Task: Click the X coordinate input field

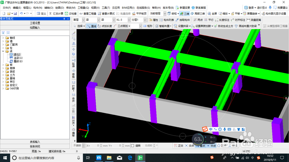Action: point(95,146)
